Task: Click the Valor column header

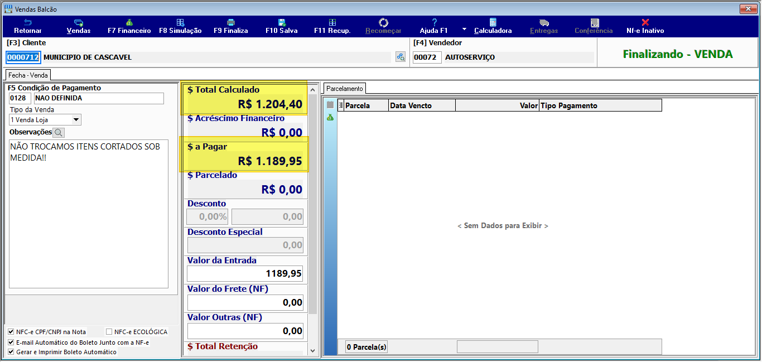Action: coord(498,105)
